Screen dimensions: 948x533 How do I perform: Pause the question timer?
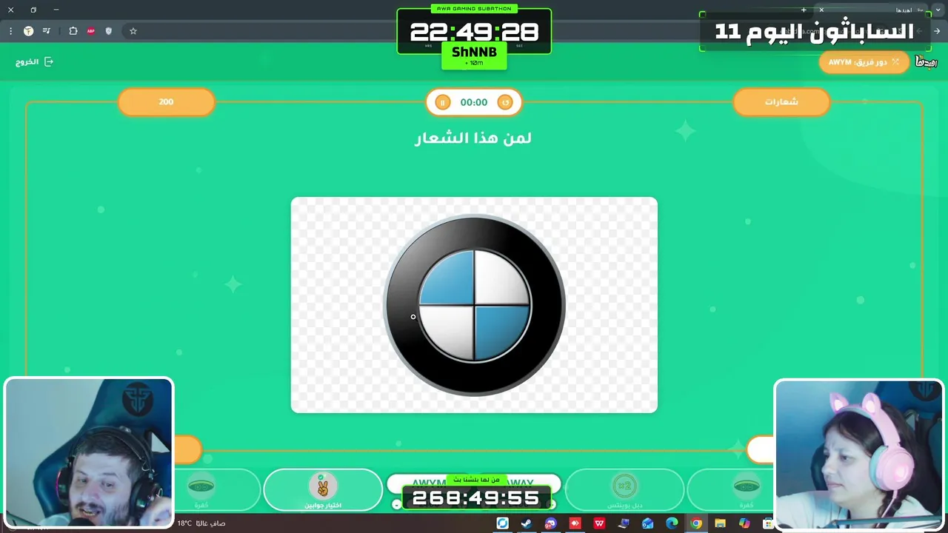(442, 102)
